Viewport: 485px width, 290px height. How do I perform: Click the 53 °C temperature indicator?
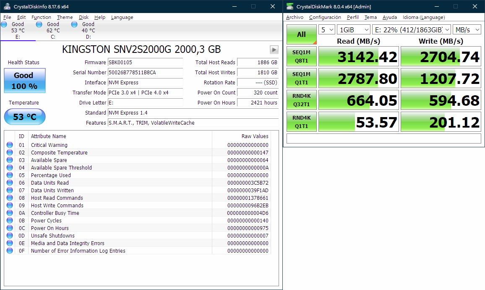point(24,117)
